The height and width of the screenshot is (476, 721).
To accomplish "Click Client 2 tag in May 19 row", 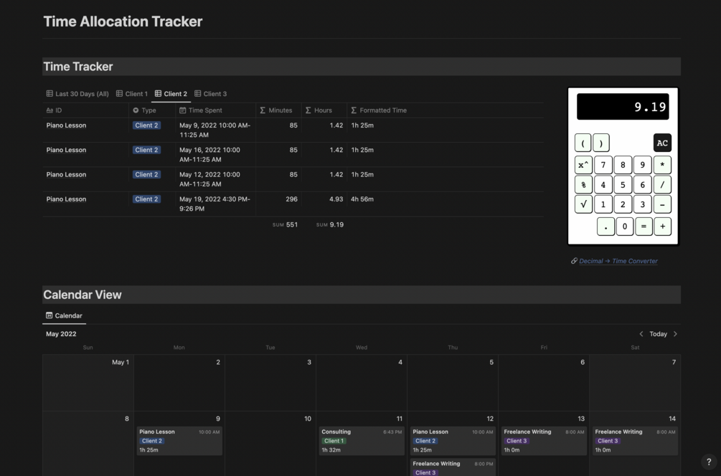I will coord(146,199).
